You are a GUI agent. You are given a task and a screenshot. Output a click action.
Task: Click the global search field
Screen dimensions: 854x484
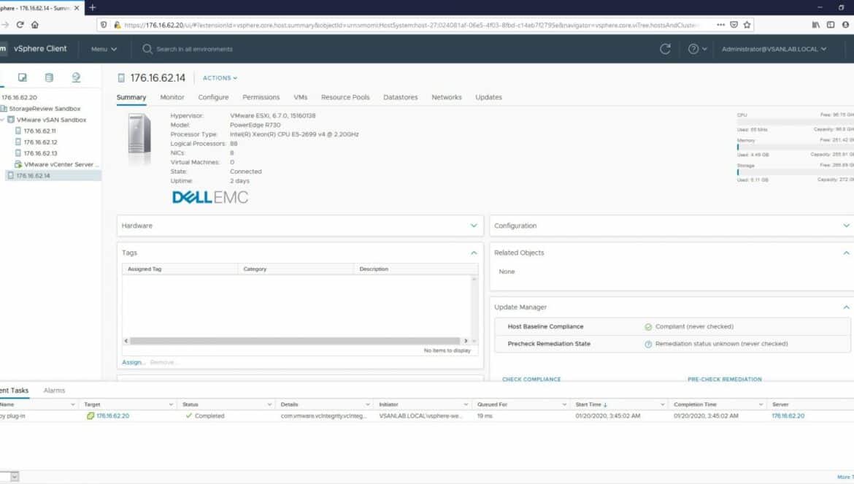194,49
